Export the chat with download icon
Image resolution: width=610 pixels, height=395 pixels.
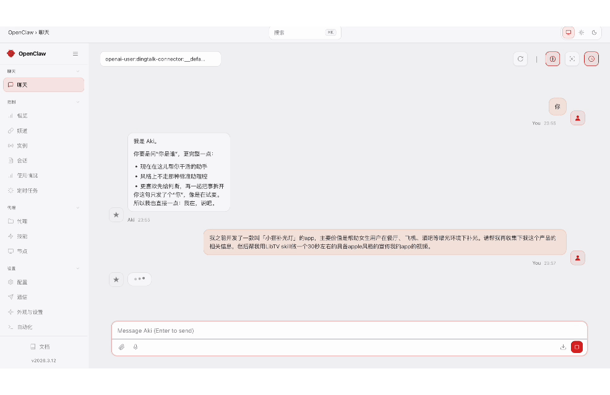click(x=563, y=347)
